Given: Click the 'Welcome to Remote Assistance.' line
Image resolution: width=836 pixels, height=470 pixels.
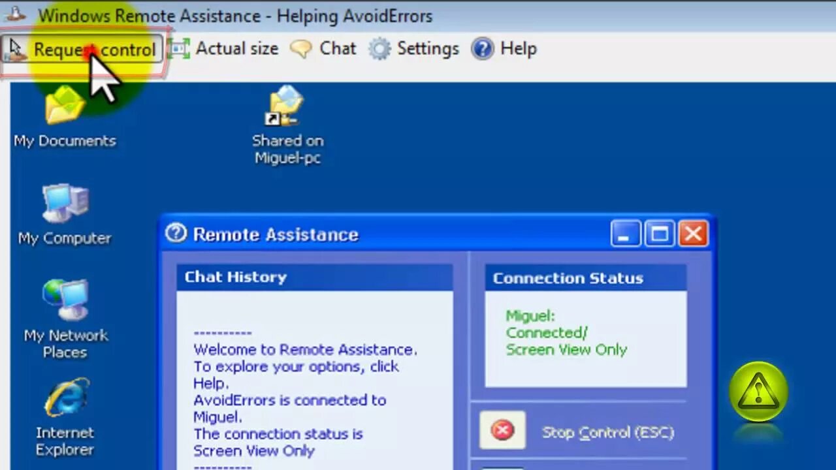Looking at the screenshot, I should [x=306, y=350].
